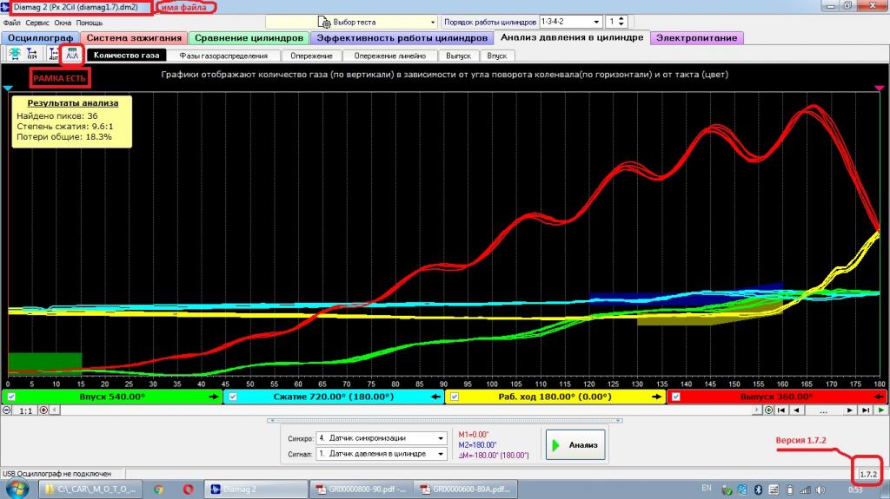The height and width of the screenshot is (499, 890).
Task: Click the test selection icon in Выбор теста
Action: click(x=324, y=22)
